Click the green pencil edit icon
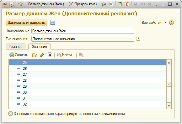 pyautogui.click(x=42, y=55)
